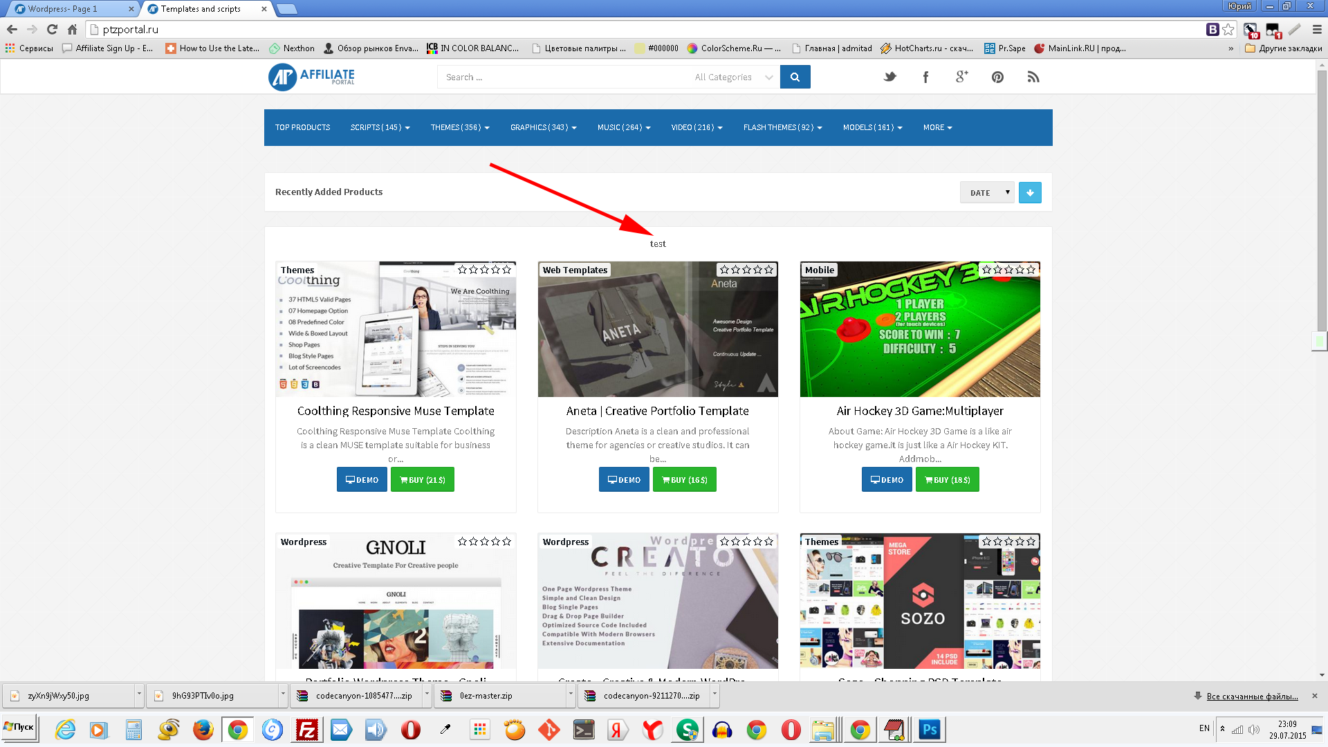Open Air Hockey 3D Game:Multiplayer title link

[920, 411]
